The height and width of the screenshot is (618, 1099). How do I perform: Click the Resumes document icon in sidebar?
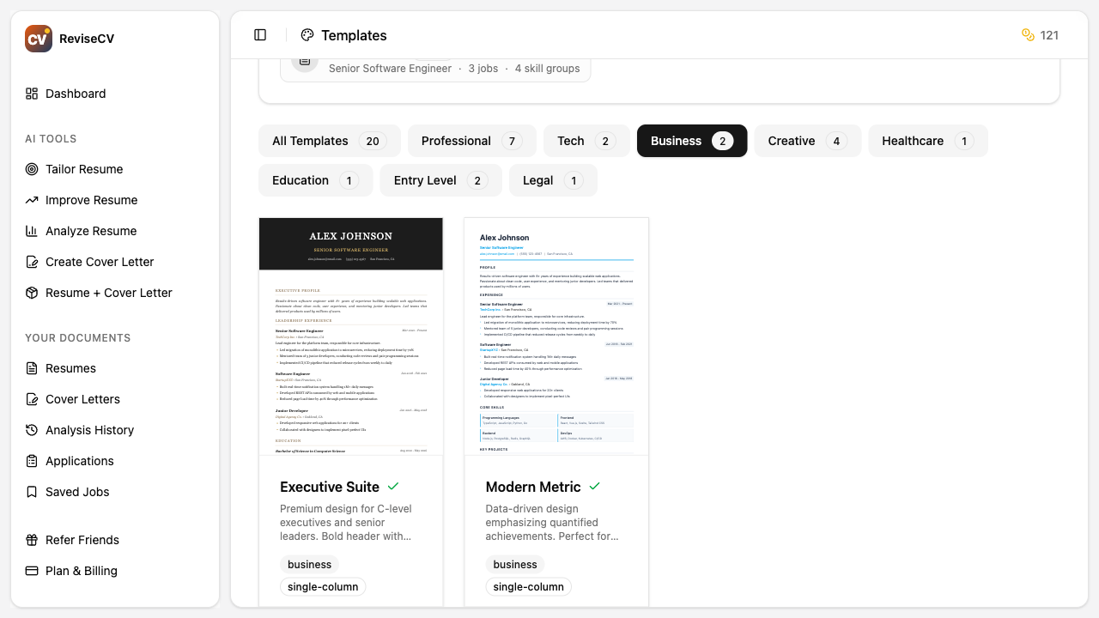pyautogui.click(x=30, y=368)
